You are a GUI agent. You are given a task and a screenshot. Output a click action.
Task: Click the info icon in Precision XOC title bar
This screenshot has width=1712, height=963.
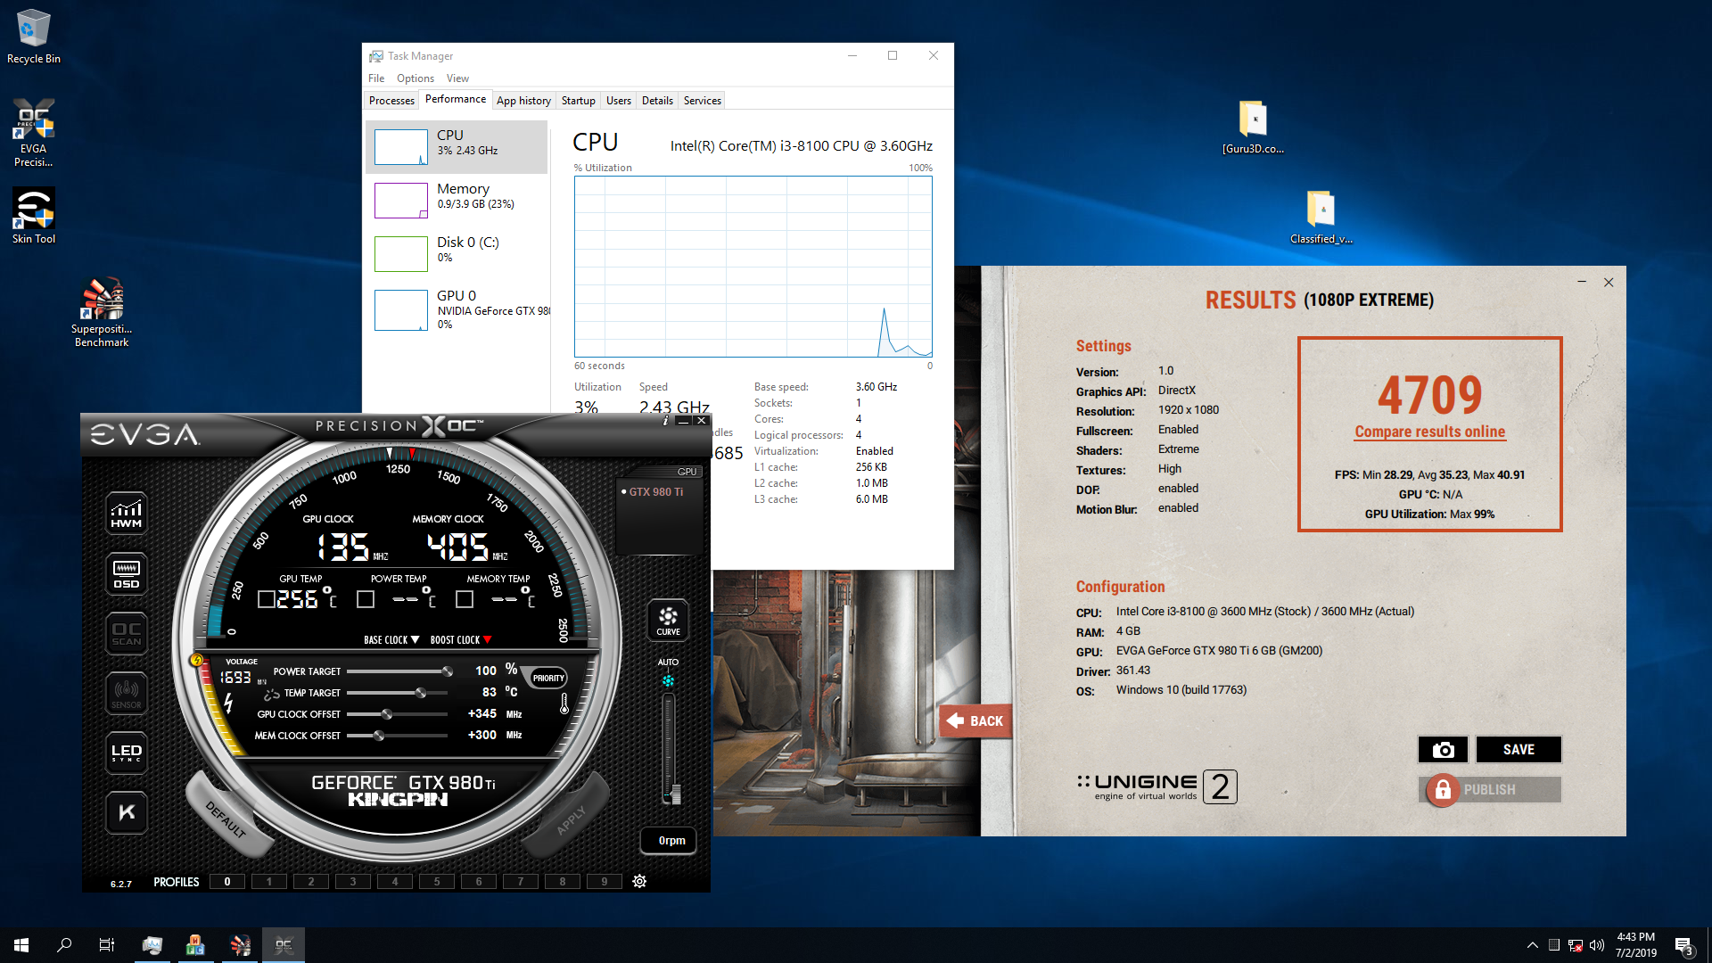665,421
